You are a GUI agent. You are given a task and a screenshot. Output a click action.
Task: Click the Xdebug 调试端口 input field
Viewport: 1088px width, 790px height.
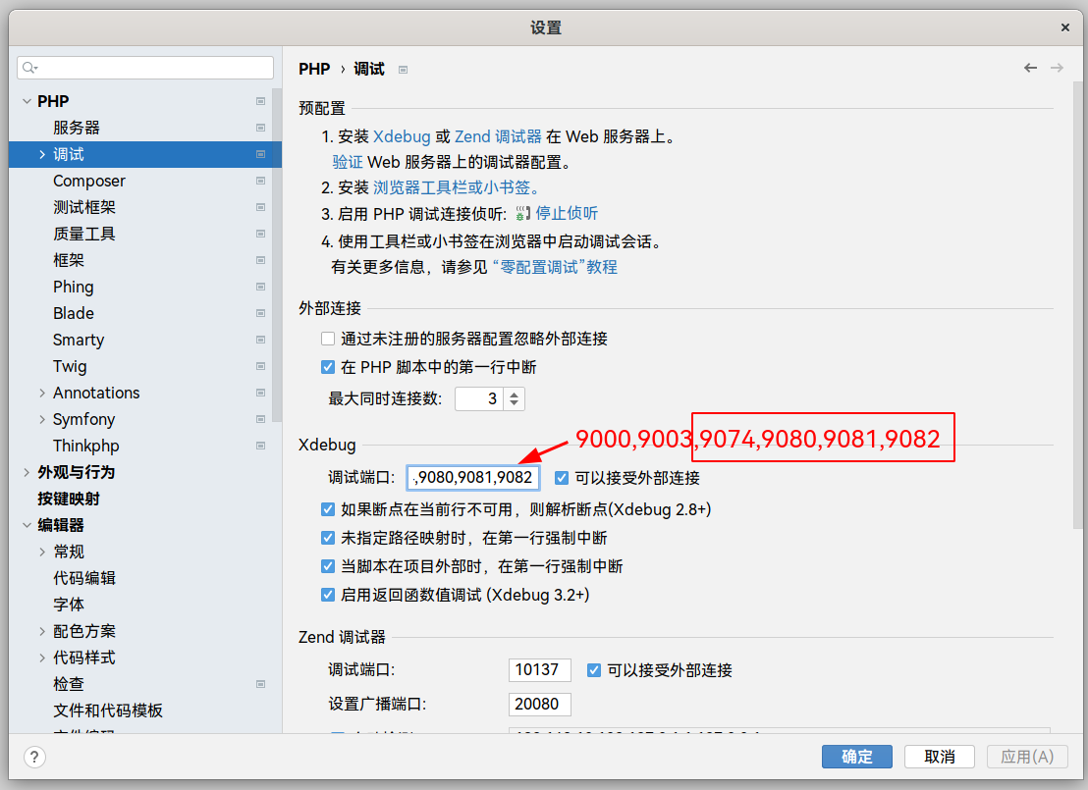click(473, 477)
